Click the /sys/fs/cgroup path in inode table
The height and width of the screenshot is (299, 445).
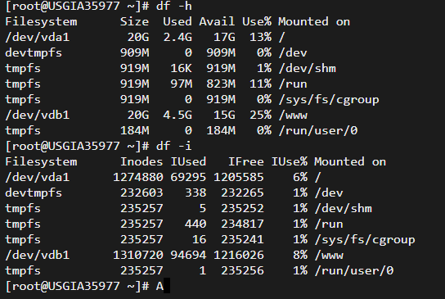pyautogui.click(x=365, y=239)
